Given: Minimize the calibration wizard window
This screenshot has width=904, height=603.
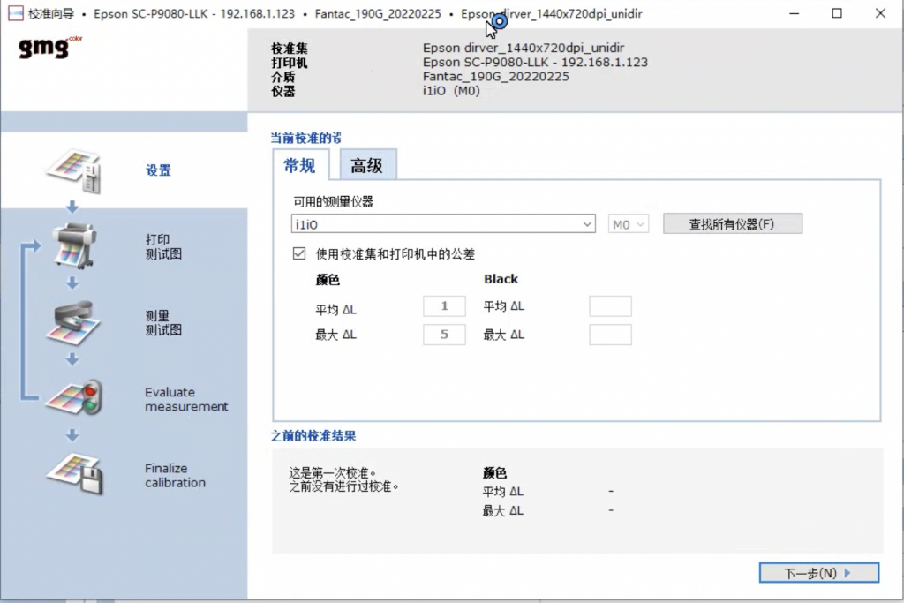Looking at the screenshot, I should [795, 13].
